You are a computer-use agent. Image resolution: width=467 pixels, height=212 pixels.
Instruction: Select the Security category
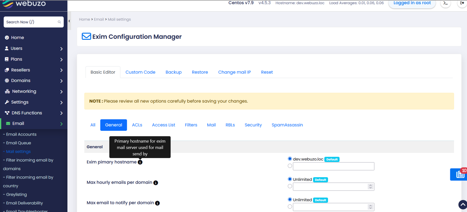point(253,125)
